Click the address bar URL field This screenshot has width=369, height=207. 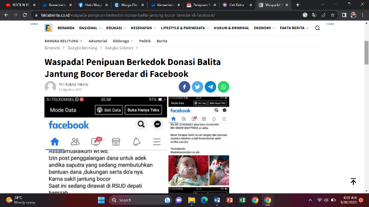[151, 15]
